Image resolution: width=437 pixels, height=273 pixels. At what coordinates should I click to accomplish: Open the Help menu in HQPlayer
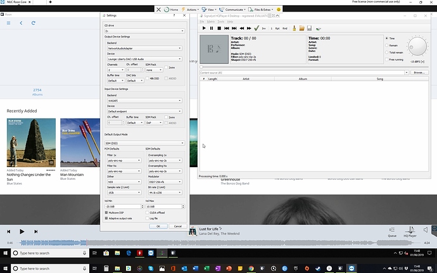[x=230, y=22]
